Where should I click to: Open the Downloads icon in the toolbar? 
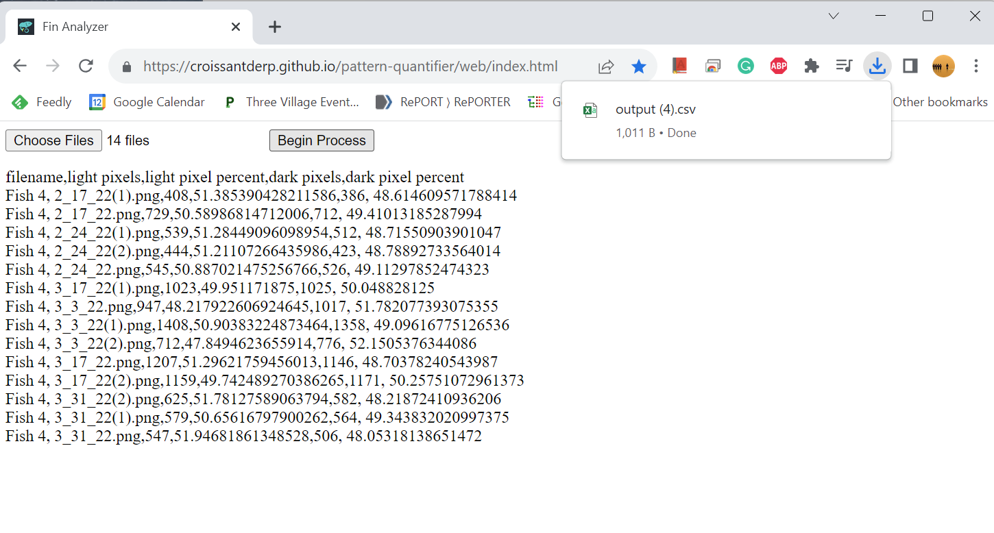877,66
